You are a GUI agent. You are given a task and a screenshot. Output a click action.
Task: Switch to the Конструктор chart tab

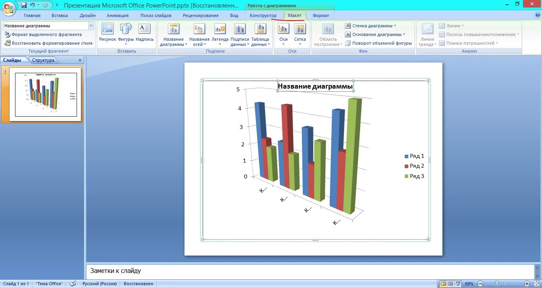[x=263, y=15]
